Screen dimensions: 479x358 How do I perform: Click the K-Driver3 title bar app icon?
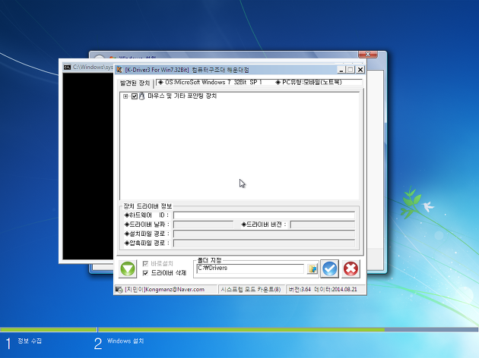[x=119, y=70]
